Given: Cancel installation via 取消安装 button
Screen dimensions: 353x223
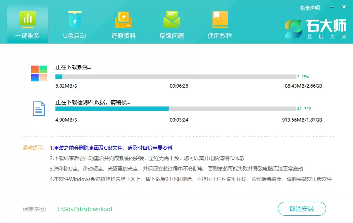Looking at the screenshot, I should tap(302, 208).
